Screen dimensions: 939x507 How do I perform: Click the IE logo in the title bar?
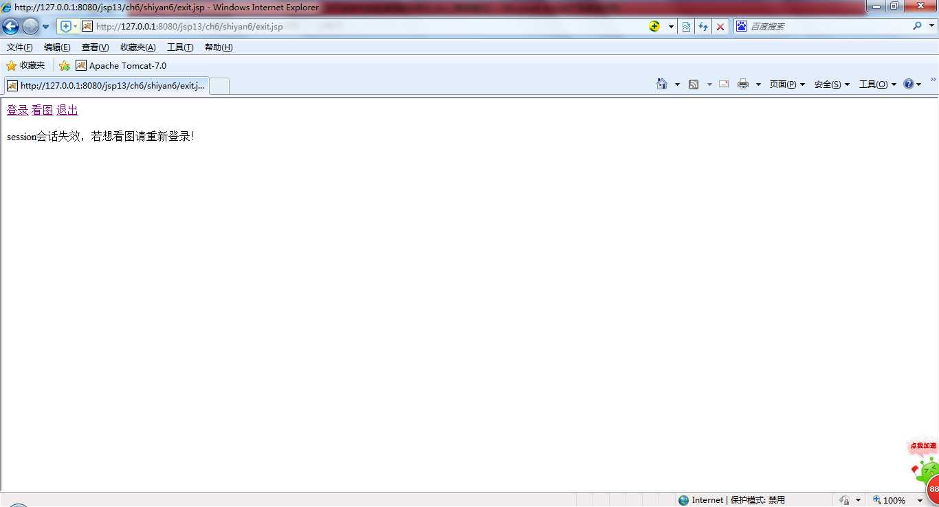(x=6, y=8)
